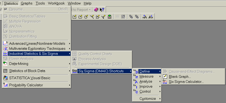Screen dimensions: 226x103
Task: Click the Multiple Regression menu icon
Action: click(5, 21)
